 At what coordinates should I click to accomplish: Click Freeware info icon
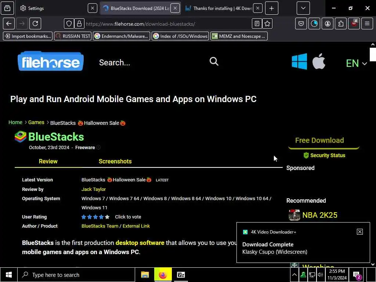click(x=98, y=148)
